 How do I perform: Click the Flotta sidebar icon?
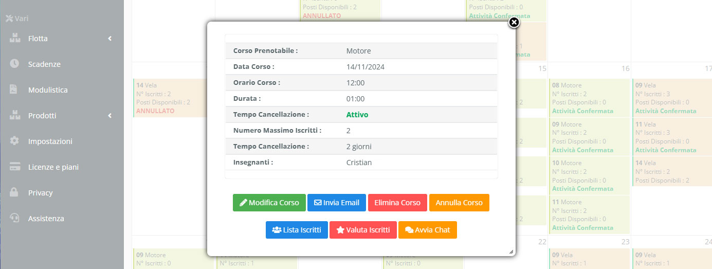pyautogui.click(x=14, y=38)
